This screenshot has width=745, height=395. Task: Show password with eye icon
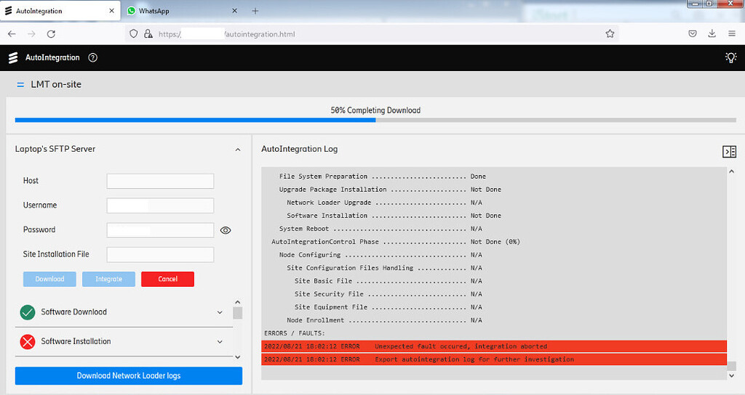(226, 230)
